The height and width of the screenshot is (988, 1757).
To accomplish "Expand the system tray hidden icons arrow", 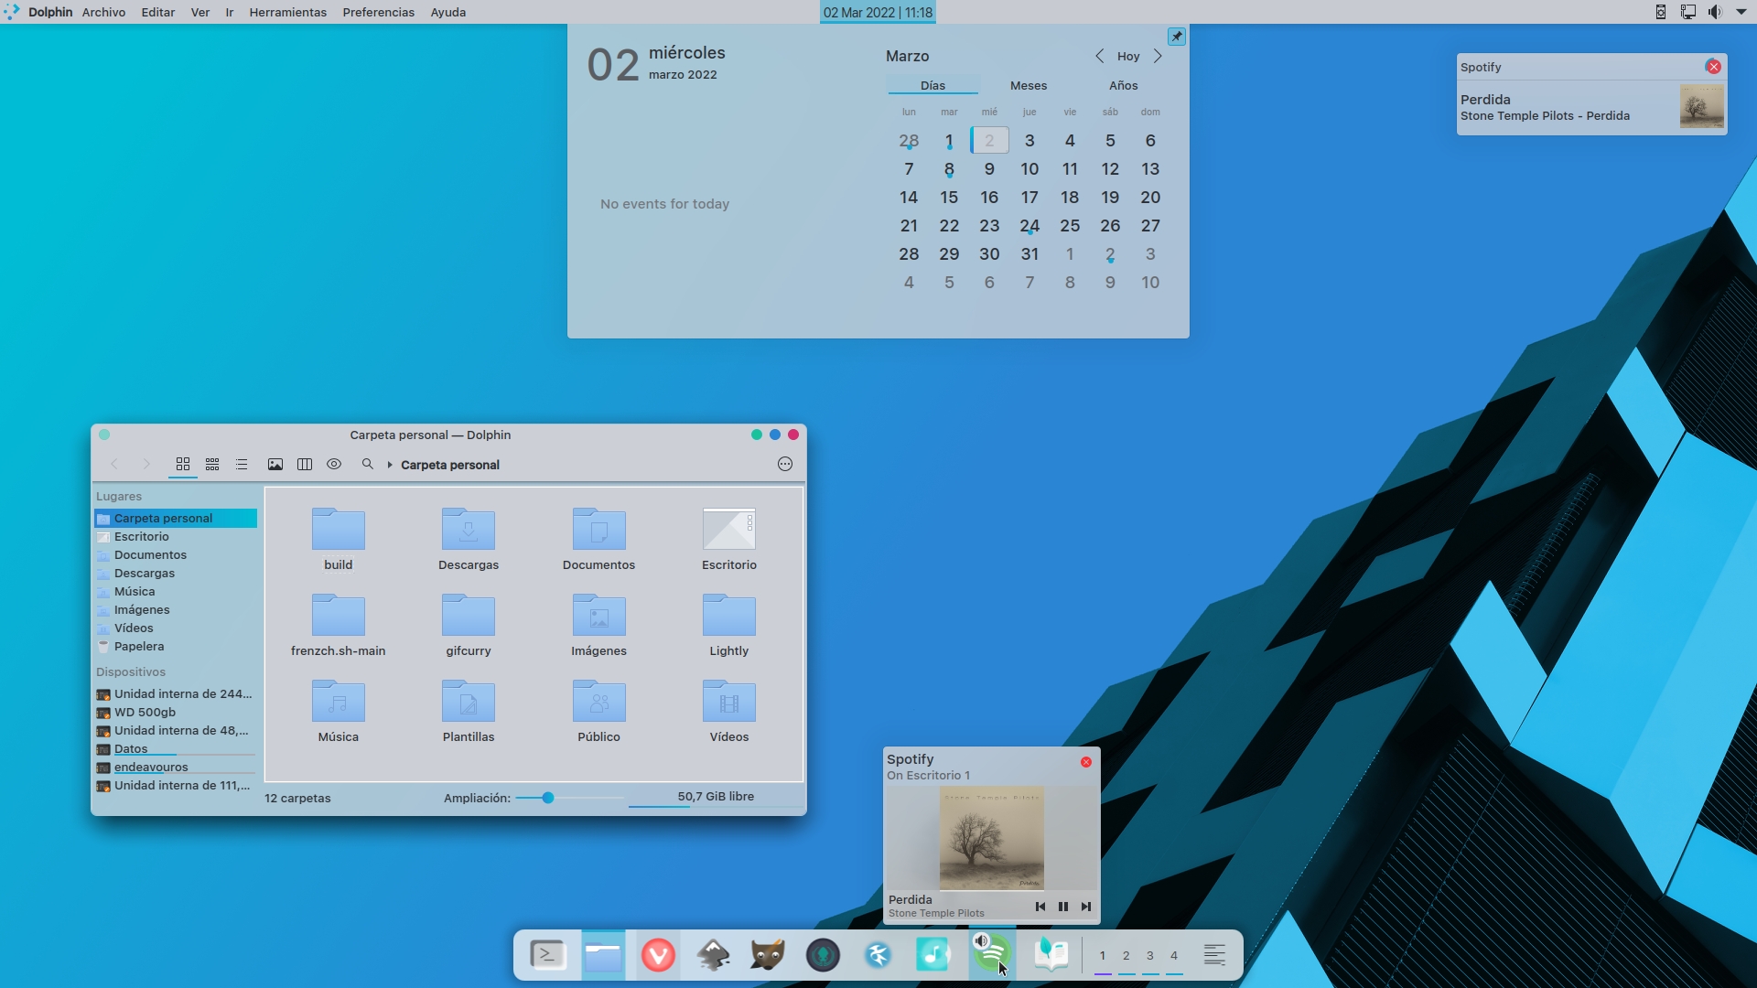I will point(1741,12).
